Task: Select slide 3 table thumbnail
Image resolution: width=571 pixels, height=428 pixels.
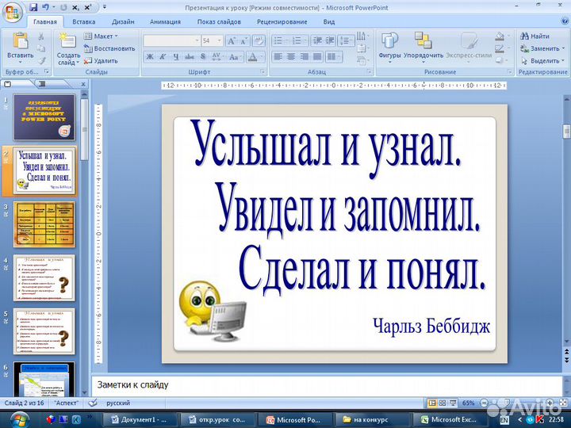Action: coord(44,224)
